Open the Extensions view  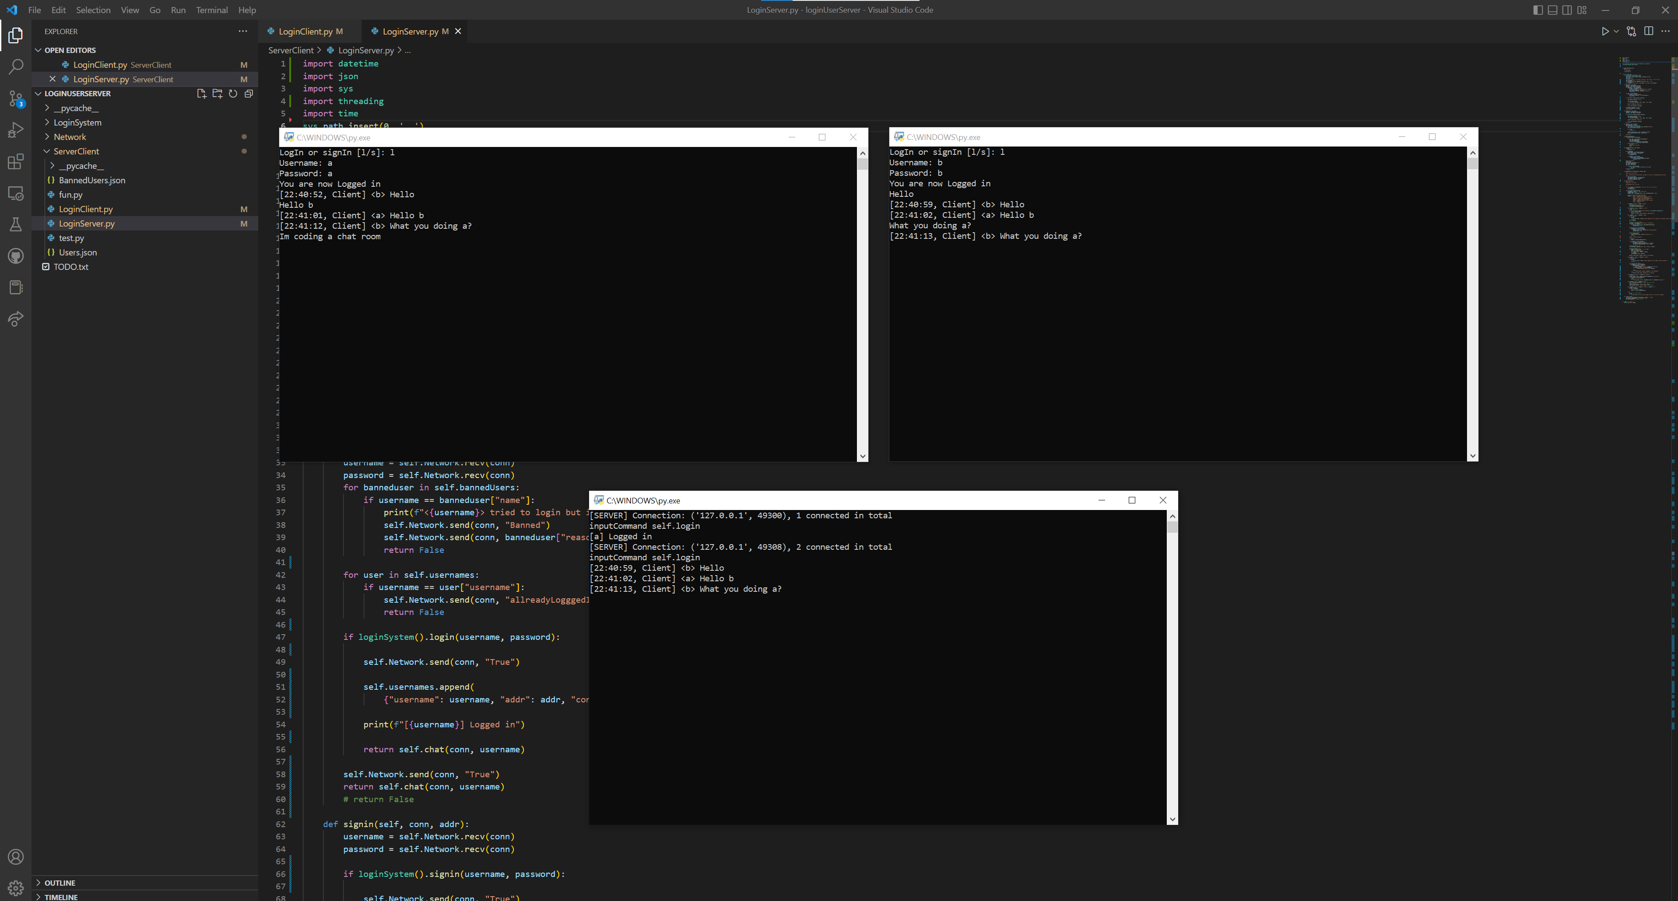pyautogui.click(x=16, y=161)
